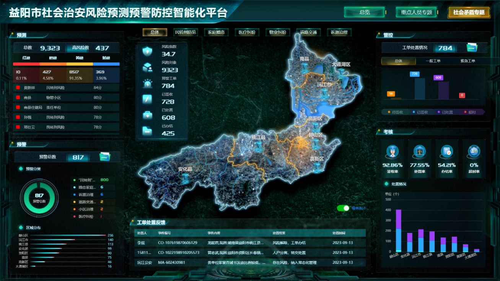Toggle 待签收 legend in 管控 chart
This screenshot has width=500, height=281.
pyautogui.click(x=394, y=112)
